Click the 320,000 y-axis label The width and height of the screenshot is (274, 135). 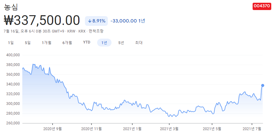pyautogui.click(x=13, y=94)
